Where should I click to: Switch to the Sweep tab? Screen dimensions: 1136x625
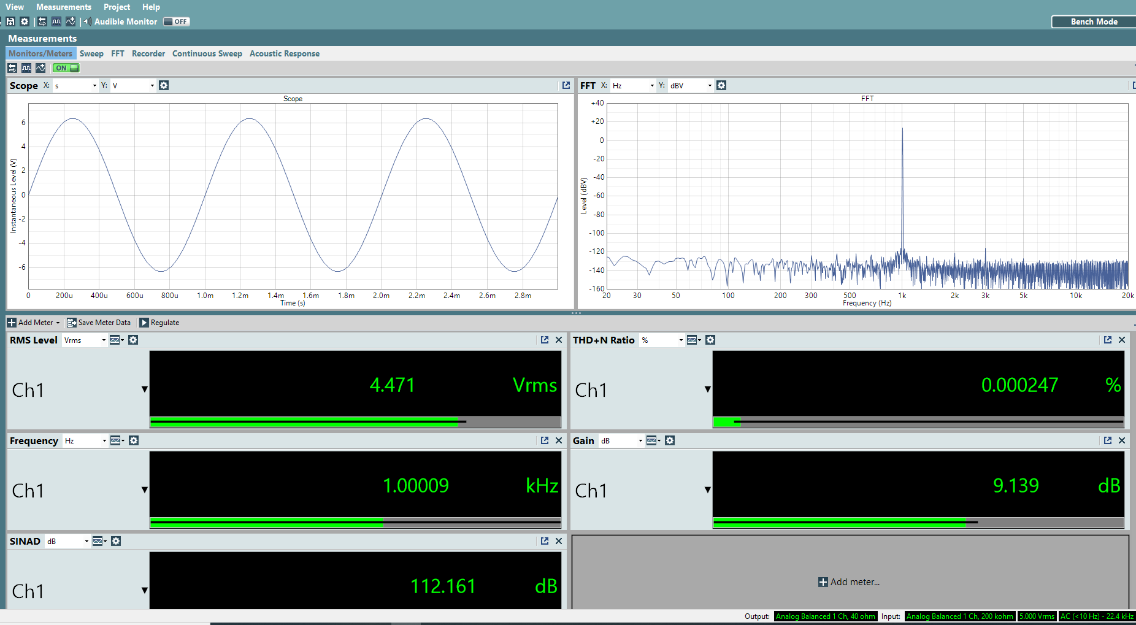91,53
